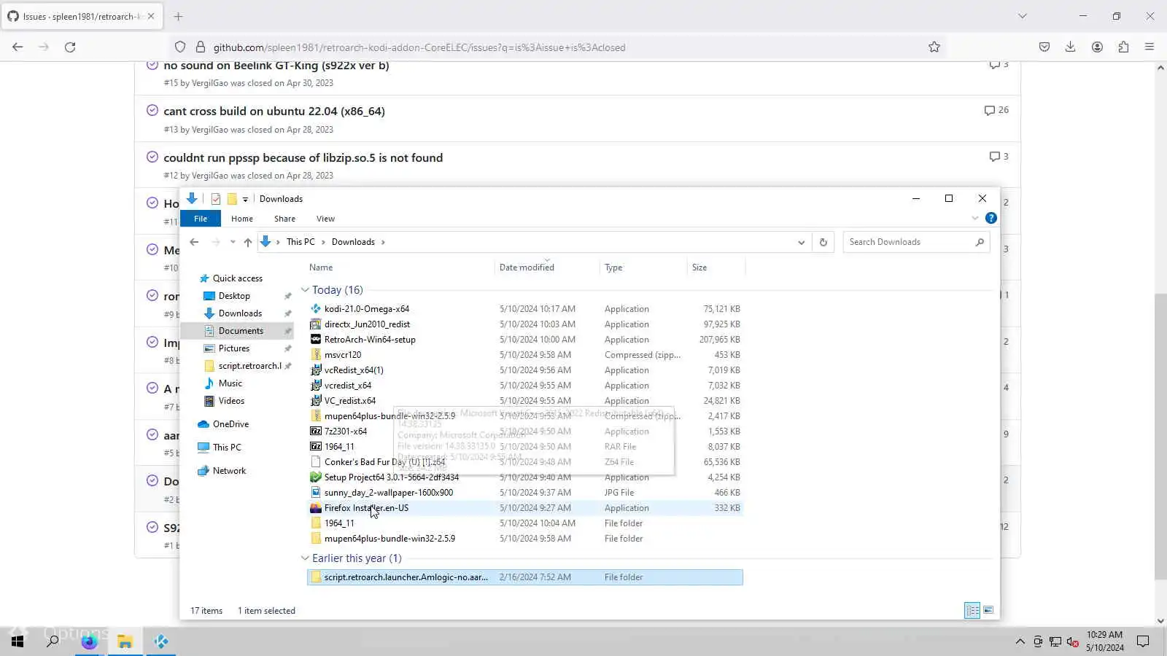
Task: Open Firefox downloads panel
Action: point(1070,47)
